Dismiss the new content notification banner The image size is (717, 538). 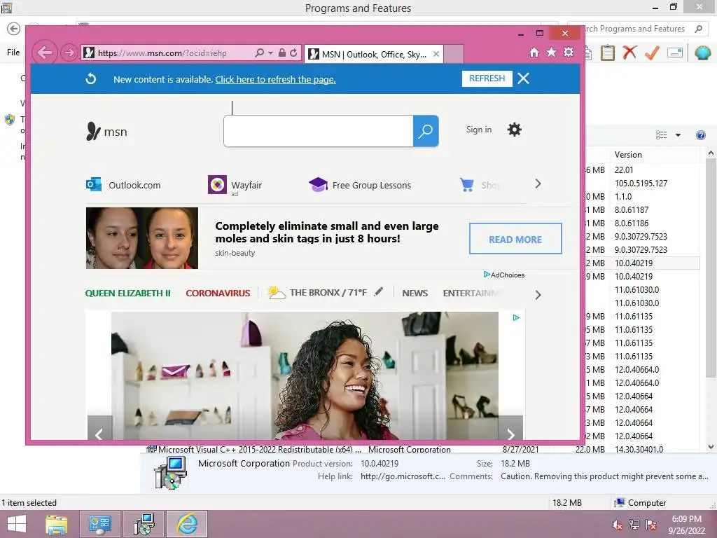tap(524, 78)
